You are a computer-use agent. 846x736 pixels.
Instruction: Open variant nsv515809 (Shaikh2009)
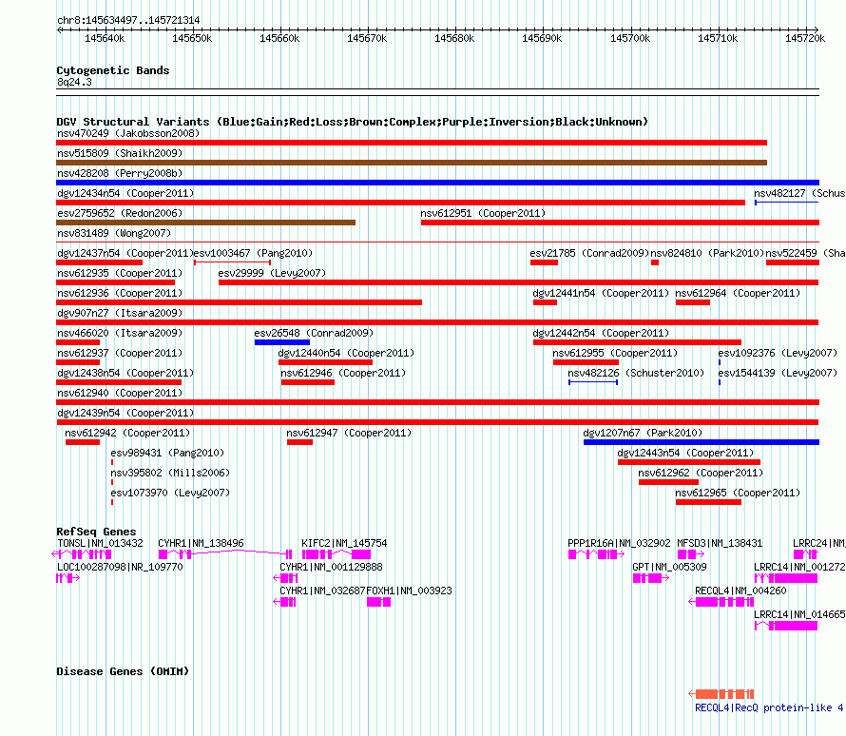click(x=120, y=154)
